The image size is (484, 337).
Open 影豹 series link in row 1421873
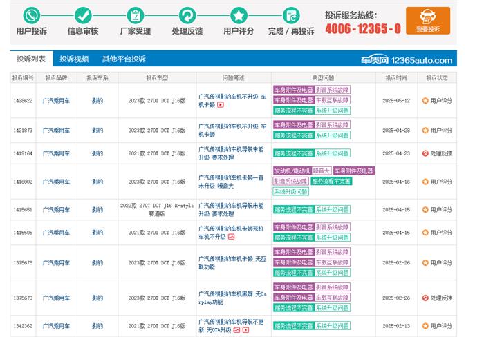click(97, 131)
